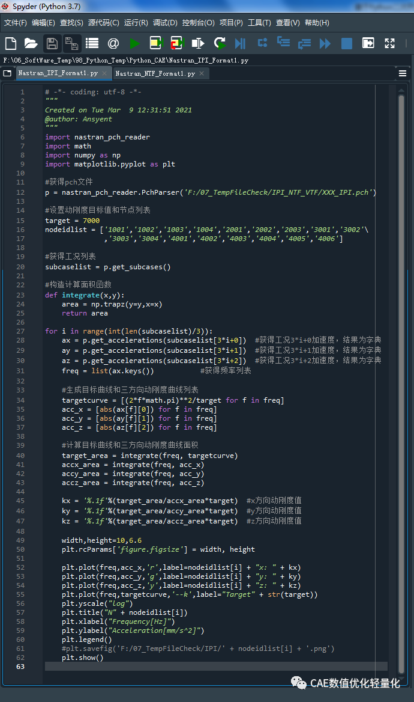This screenshot has height=702, width=414.
Task: Click the editor vertical scrollbar
Action: click(401, 383)
